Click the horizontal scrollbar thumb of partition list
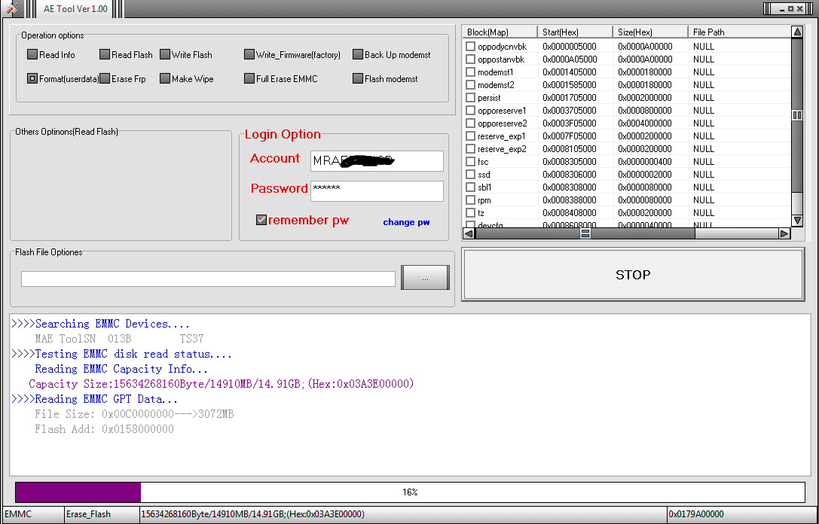819x524 pixels. pyautogui.click(x=585, y=234)
